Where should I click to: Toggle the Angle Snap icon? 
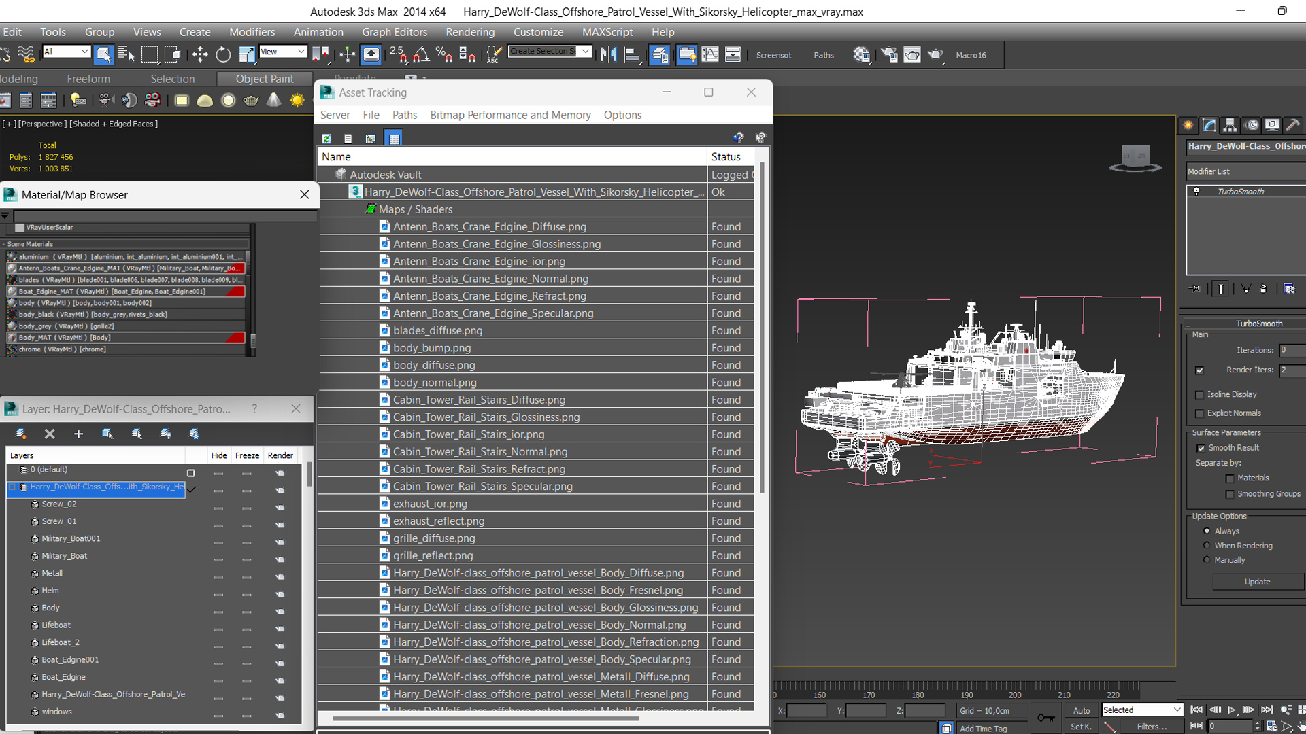click(x=421, y=54)
